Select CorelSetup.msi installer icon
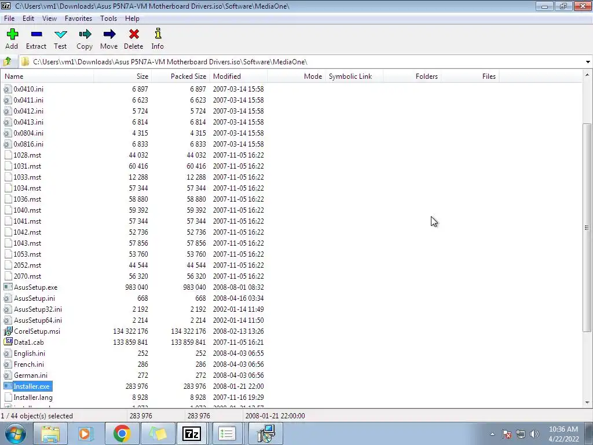Screen dimensions: 593x445 pos(8,331)
